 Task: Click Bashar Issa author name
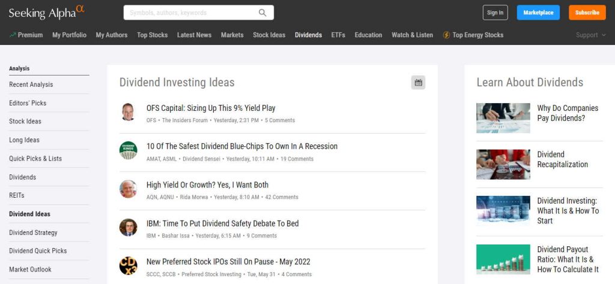pyautogui.click(x=176, y=236)
